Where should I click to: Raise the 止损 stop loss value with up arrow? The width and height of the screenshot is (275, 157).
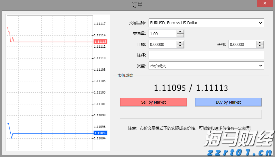[180, 42]
